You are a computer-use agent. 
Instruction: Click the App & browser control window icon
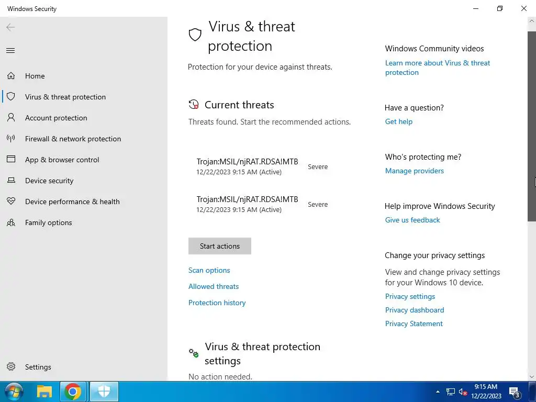pos(11,159)
